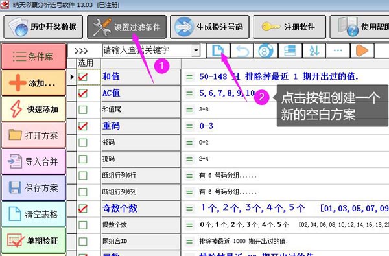Image resolution: width=389 pixels, height=256 pixels.
Task: Click the three-dots more options icon
Action: pyautogui.click(x=338, y=51)
